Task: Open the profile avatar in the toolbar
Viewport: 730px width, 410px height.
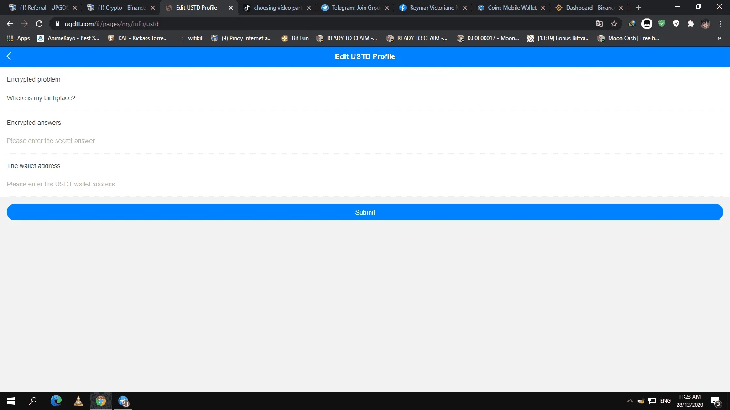Action: [x=705, y=24]
